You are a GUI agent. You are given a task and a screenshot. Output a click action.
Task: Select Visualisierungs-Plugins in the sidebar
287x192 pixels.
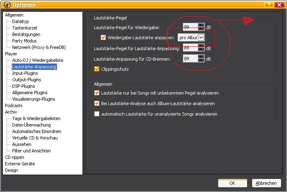click(34, 99)
